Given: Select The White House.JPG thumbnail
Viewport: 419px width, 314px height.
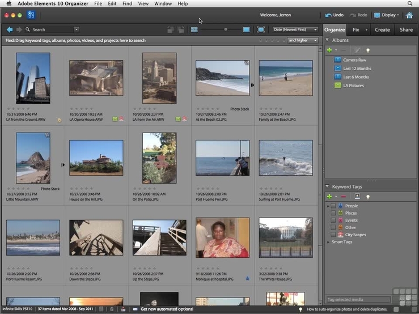Looking at the screenshot, I should [x=286, y=237].
